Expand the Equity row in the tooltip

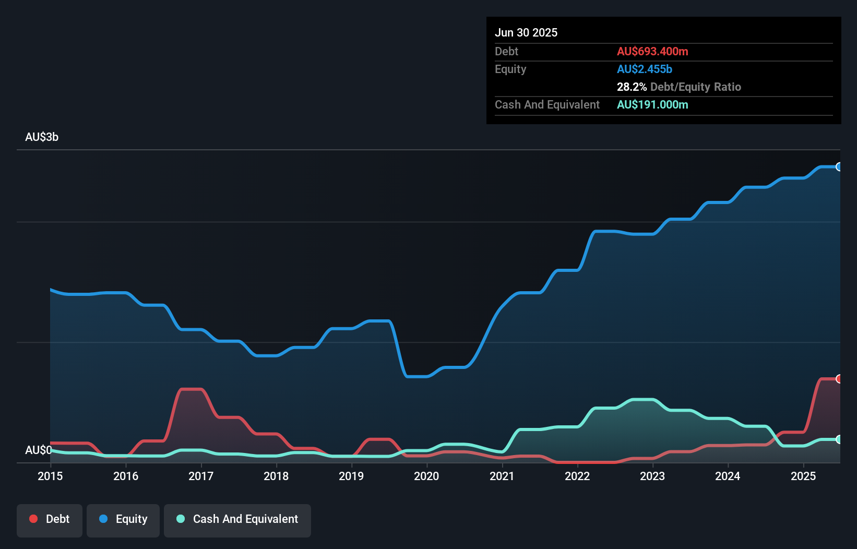(510, 69)
